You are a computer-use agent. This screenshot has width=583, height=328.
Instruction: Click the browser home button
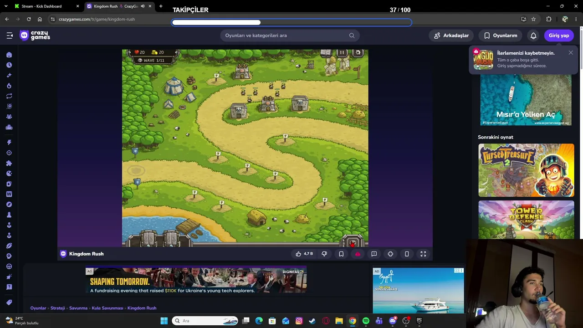click(x=40, y=19)
